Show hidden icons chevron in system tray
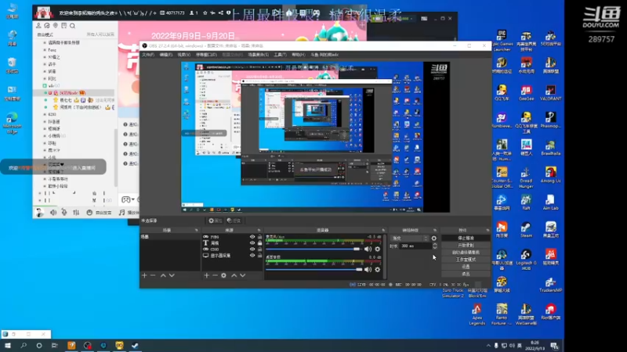The image size is (627, 352). point(488,346)
